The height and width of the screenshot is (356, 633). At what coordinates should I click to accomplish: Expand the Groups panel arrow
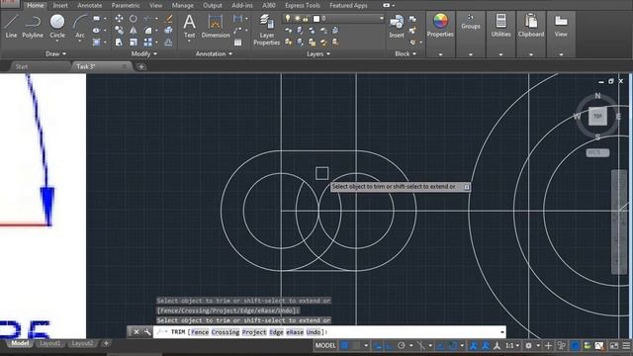tap(471, 54)
